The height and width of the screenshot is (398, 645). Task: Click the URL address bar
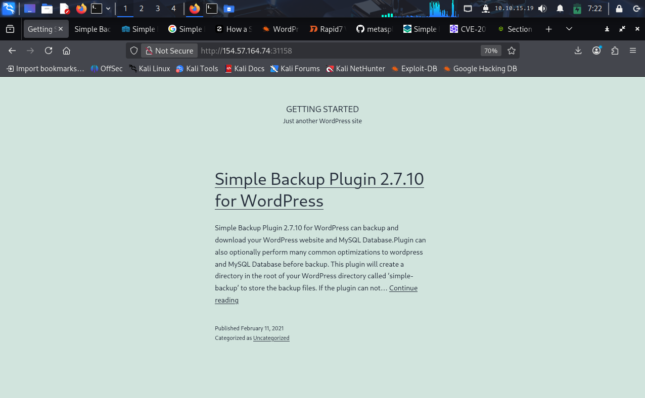[334, 51]
